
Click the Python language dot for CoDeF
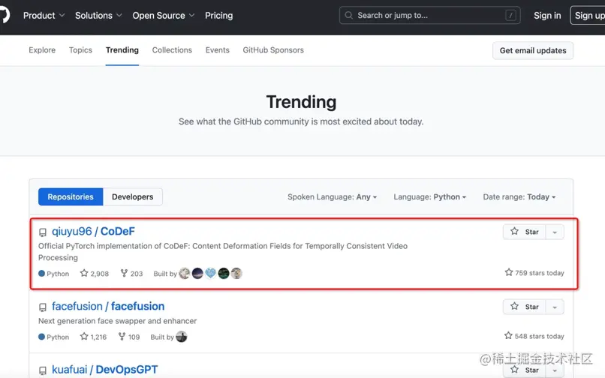(42, 274)
